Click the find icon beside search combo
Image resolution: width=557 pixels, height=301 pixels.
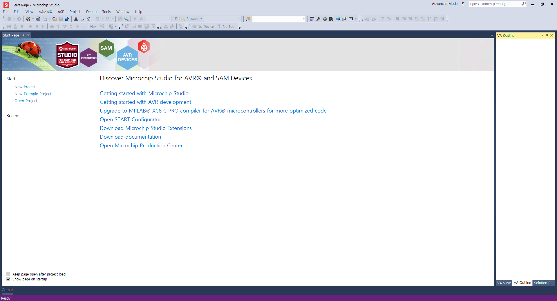[248, 19]
